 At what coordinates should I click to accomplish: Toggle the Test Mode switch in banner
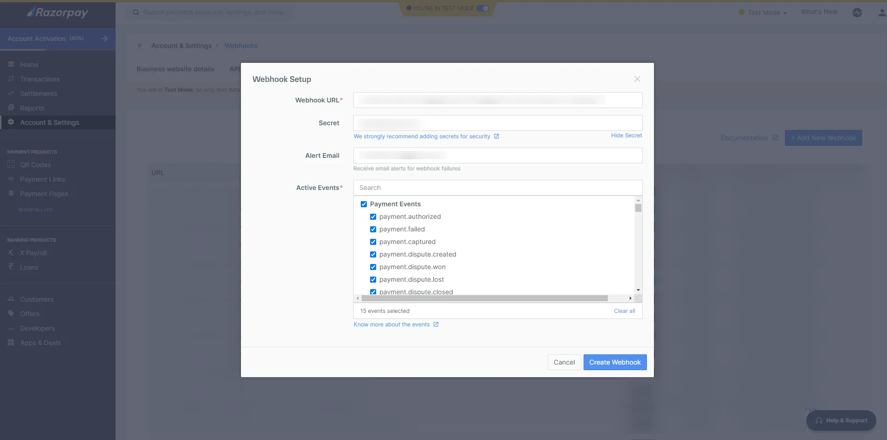tap(483, 8)
